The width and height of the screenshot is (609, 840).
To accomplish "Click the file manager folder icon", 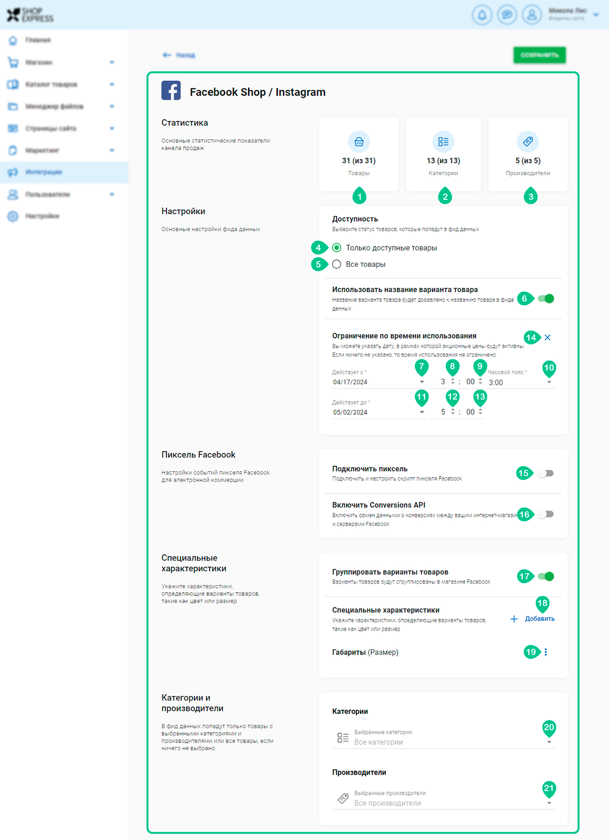I will (13, 106).
